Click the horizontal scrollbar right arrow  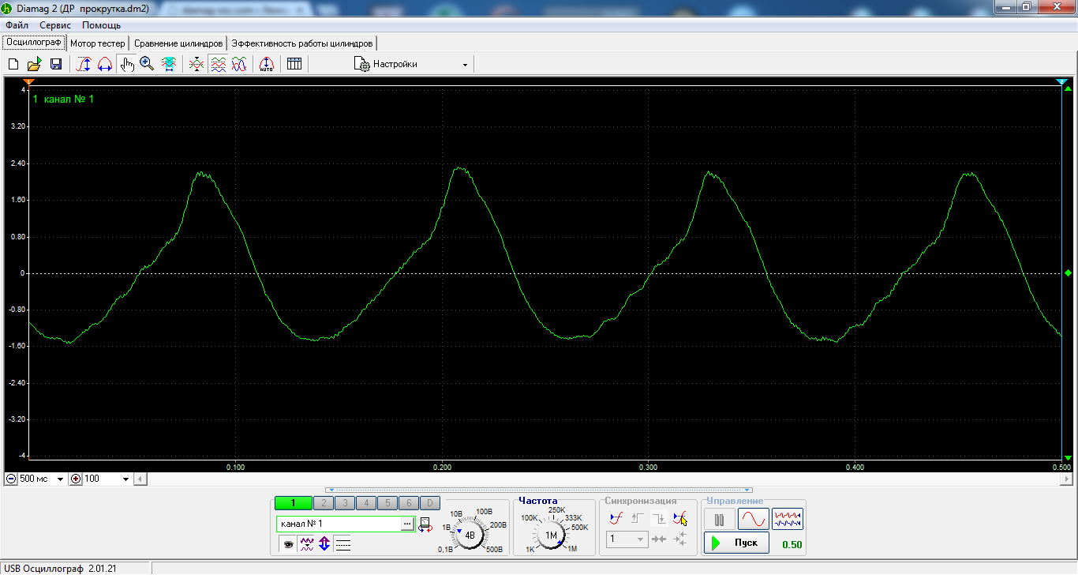pyautogui.click(x=1066, y=479)
